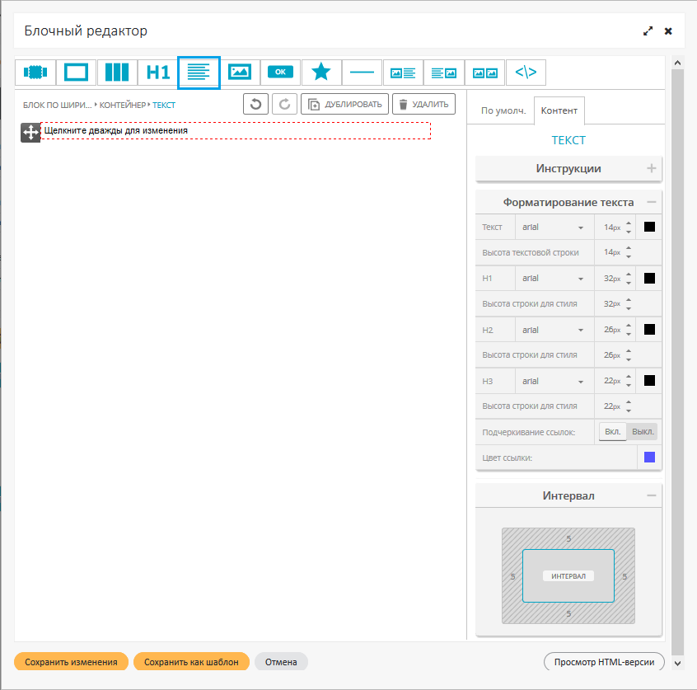The image size is (697, 690).
Task: Turn link underlining off with Выкл.
Action: click(643, 432)
